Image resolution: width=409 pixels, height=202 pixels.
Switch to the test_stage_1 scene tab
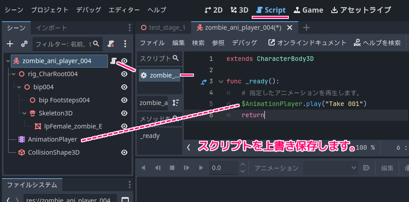(164, 28)
